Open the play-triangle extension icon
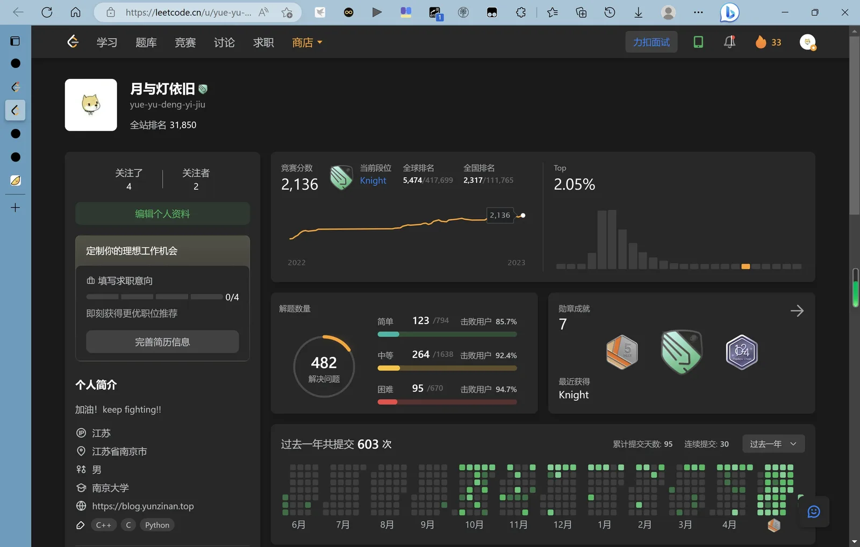Screen dimensions: 860x547 pos(377,12)
